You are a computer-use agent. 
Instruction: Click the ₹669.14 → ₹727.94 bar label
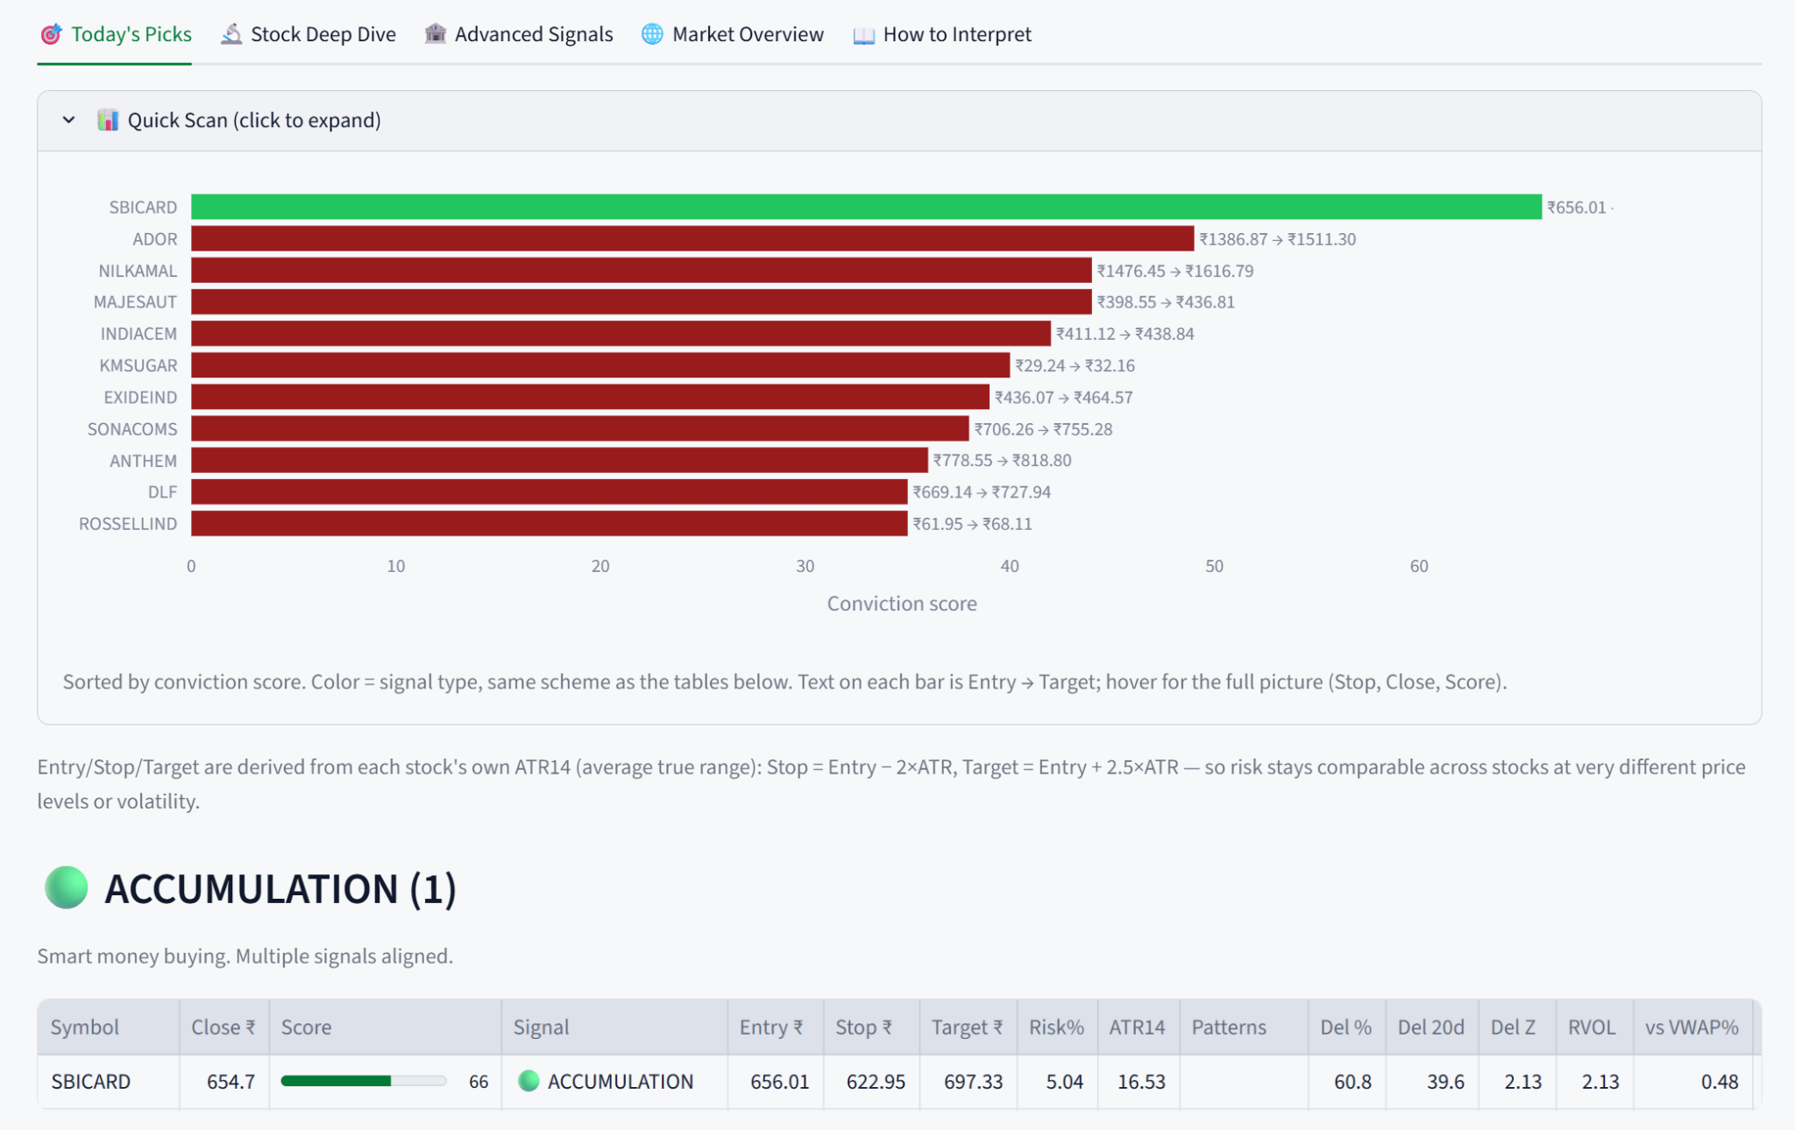click(x=982, y=491)
